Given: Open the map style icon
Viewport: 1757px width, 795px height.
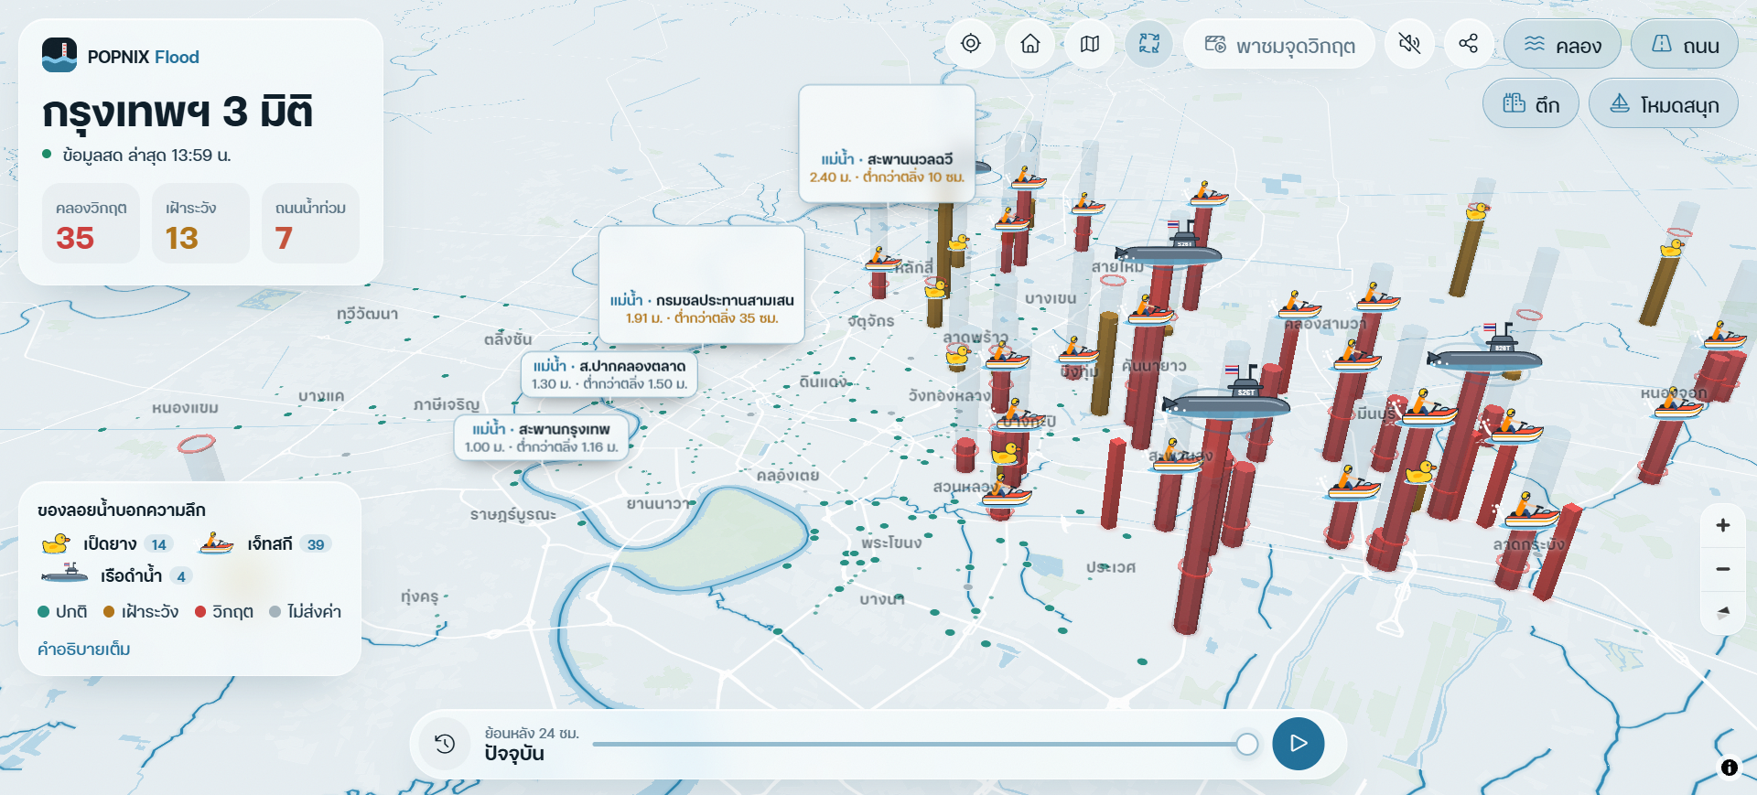Looking at the screenshot, I should 1090,44.
